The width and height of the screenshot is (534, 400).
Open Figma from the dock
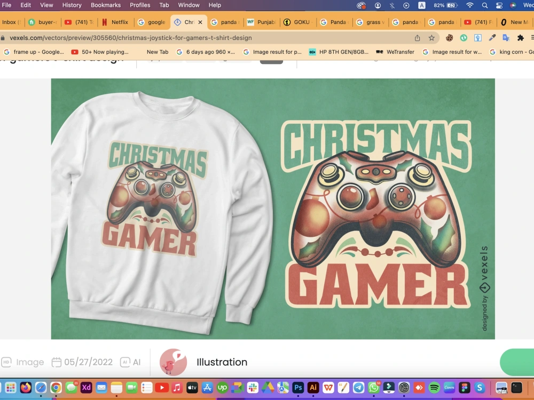(465, 387)
